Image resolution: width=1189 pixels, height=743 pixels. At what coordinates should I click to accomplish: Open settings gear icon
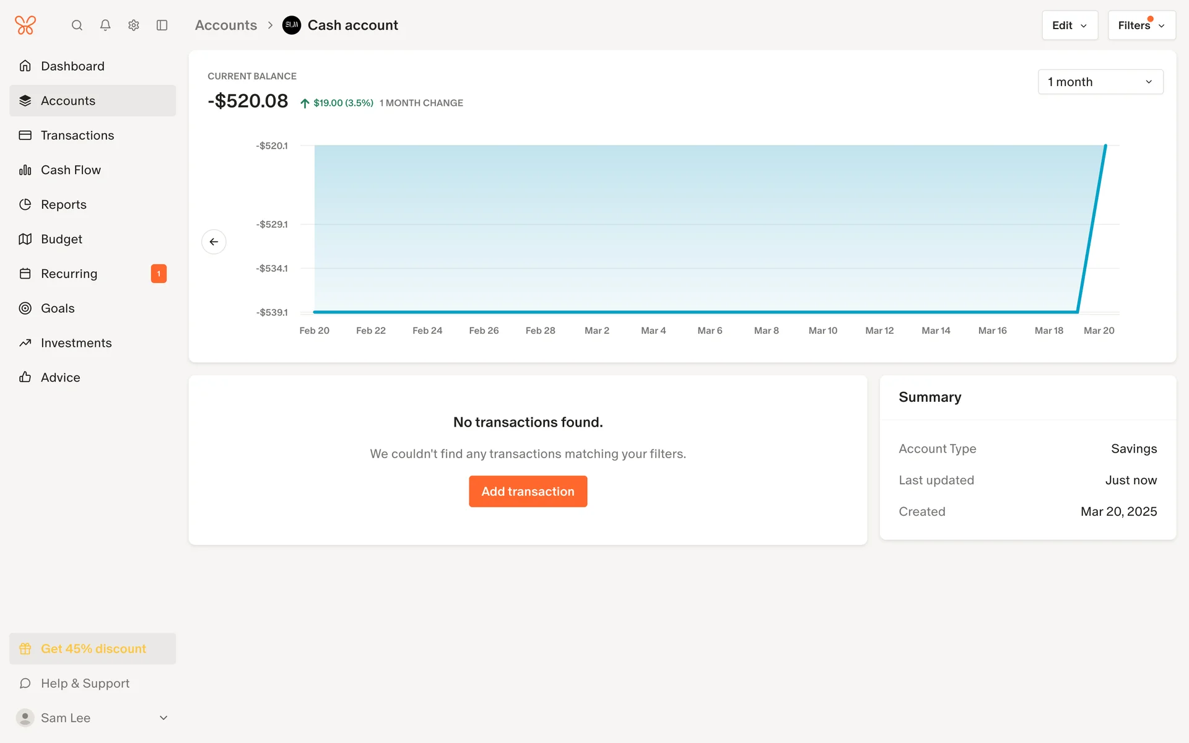pos(134,25)
